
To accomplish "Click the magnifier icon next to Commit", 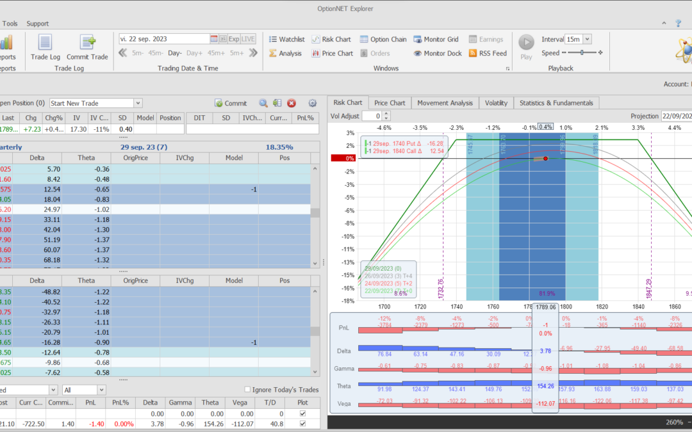I will [x=263, y=103].
